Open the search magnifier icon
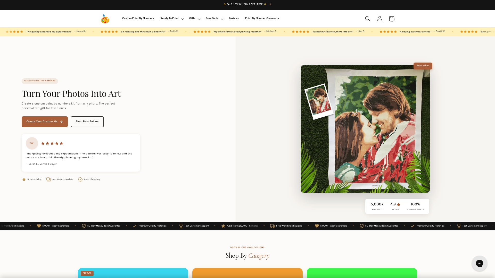Screen dimensions: 495x278 tap(368, 19)
